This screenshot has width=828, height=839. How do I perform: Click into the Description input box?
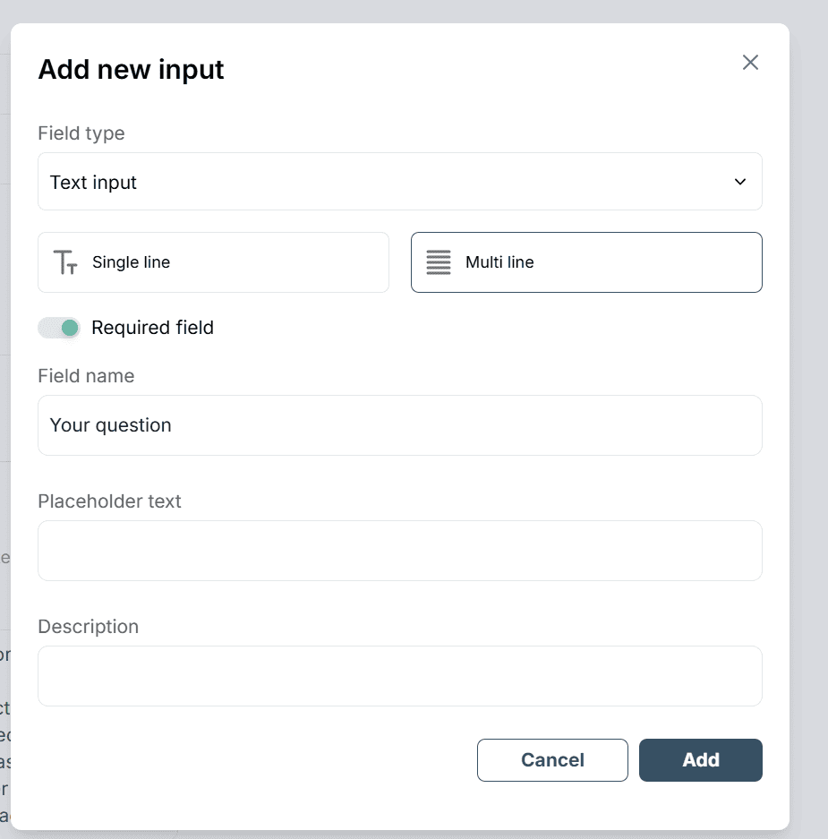[x=400, y=676]
